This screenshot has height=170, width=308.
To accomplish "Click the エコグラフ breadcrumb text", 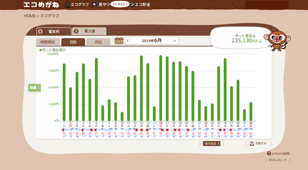I will (x=50, y=16).
